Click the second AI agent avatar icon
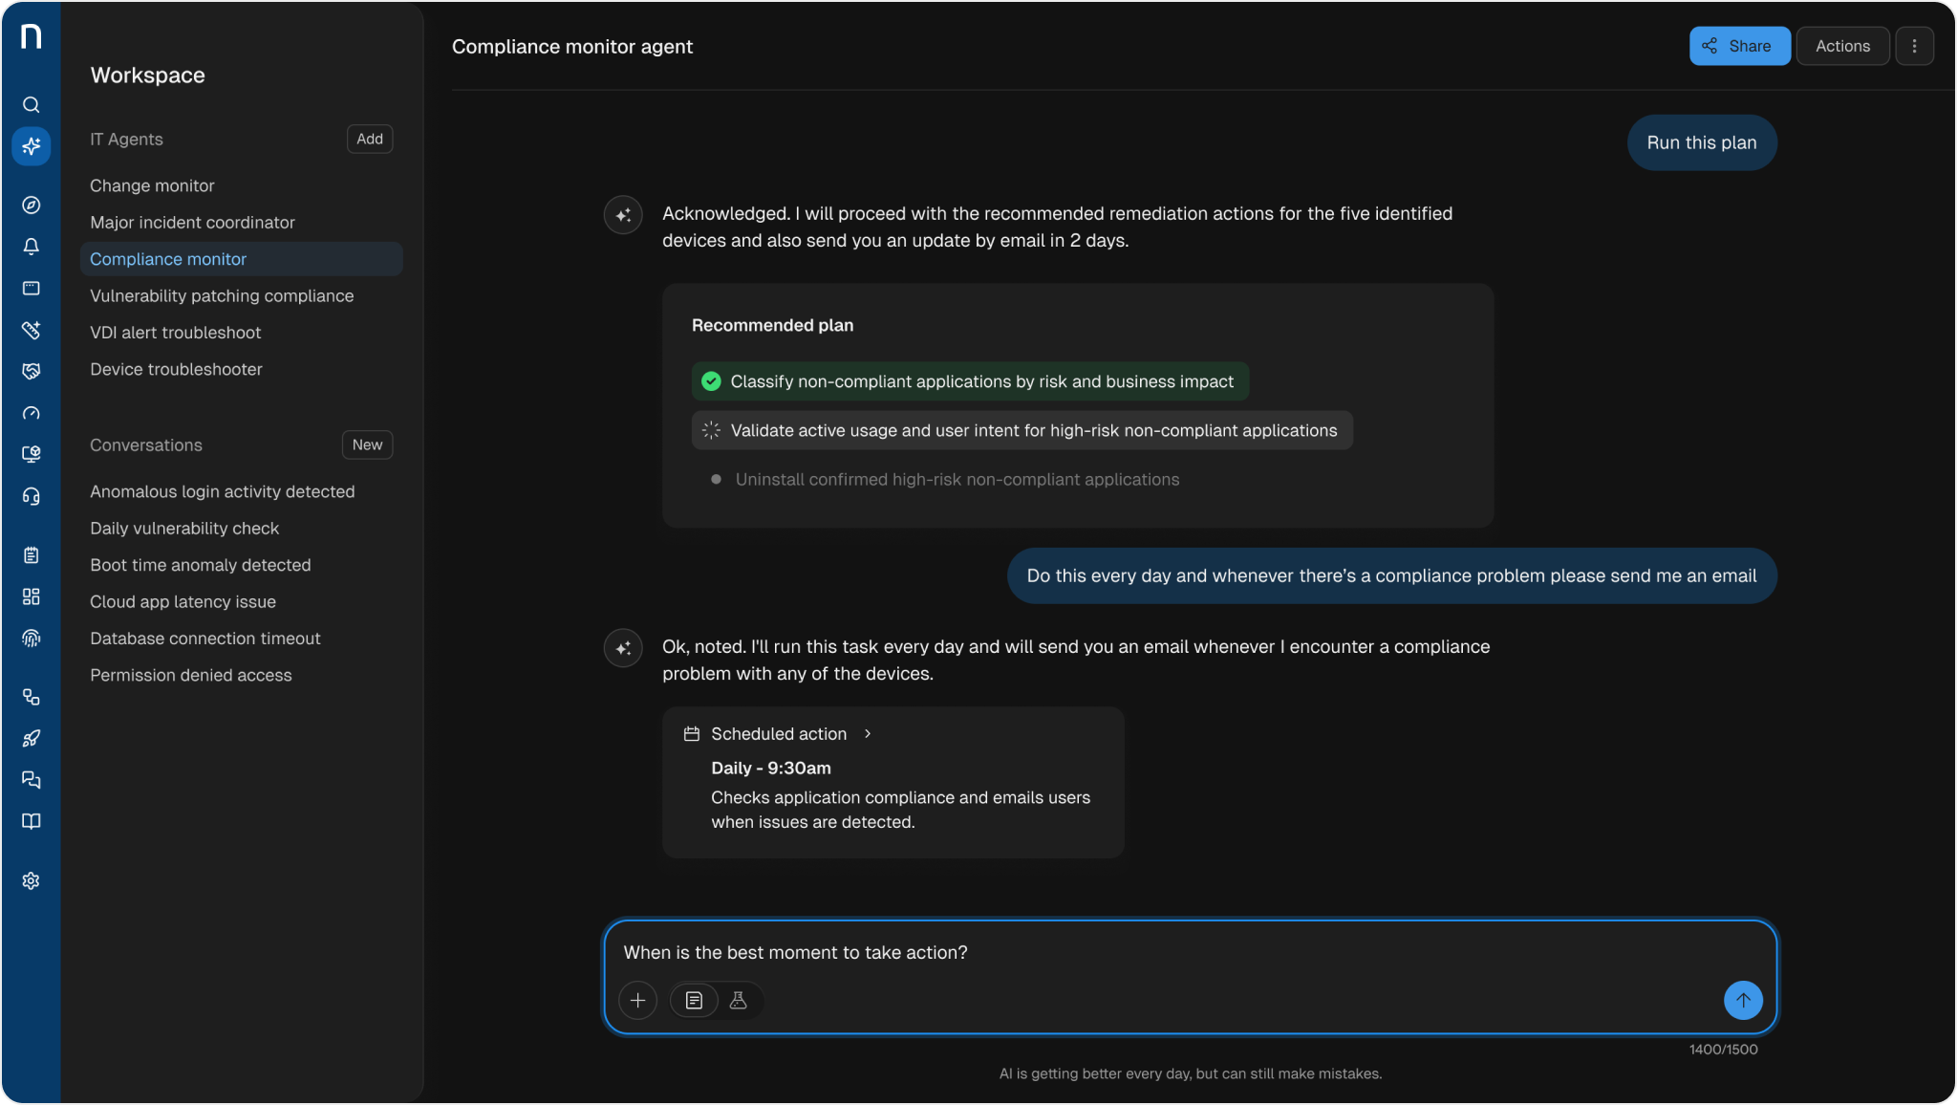The width and height of the screenshot is (1957, 1105). 623,648
